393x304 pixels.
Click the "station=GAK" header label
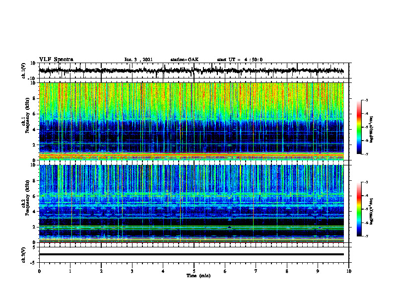[185, 60]
